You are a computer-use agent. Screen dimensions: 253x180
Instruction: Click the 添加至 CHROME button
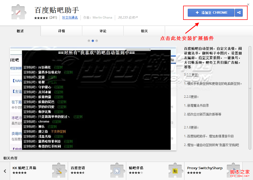(x=210, y=12)
